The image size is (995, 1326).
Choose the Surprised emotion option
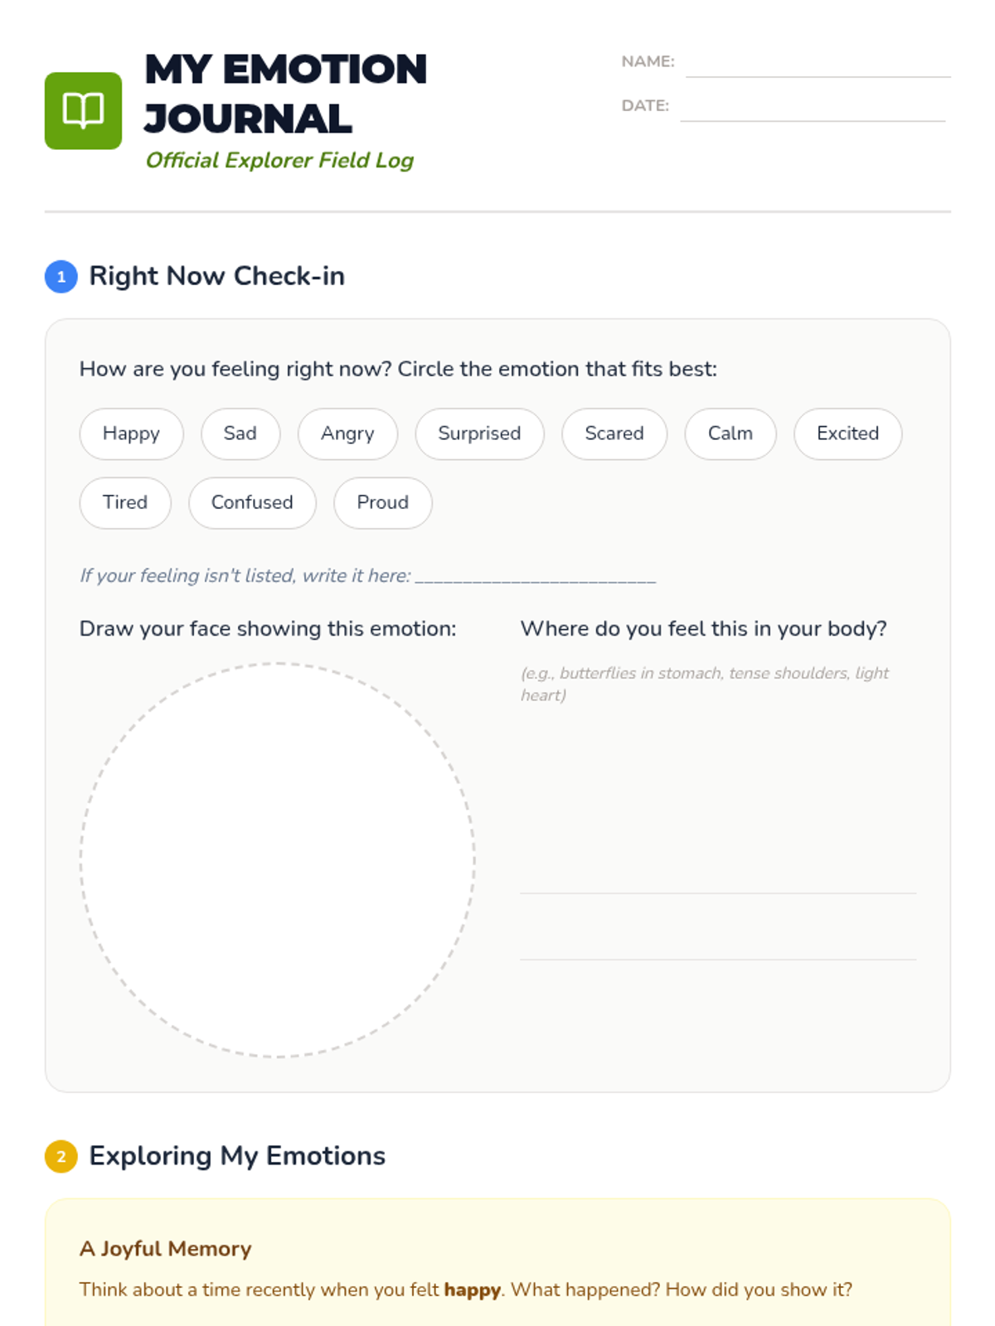pyautogui.click(x=479, y=433)
